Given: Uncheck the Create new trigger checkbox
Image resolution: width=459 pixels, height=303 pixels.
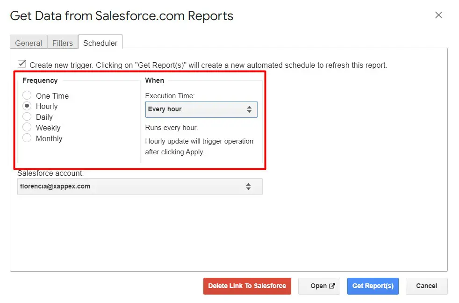Looking at the screenshot, I should (22, 64).
